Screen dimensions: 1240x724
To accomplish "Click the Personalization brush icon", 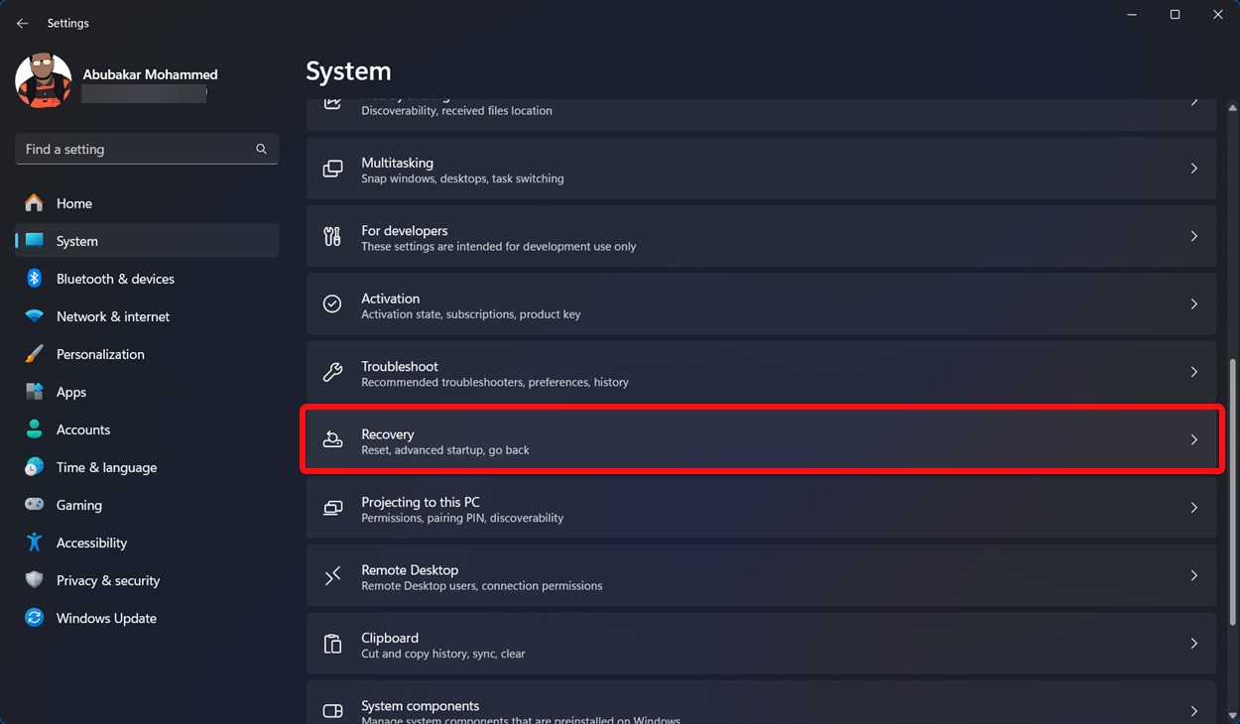I will [34, 354].
